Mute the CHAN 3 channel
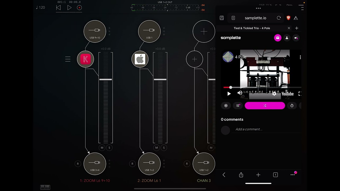Screen dimensions: 340x191 [x=211, y=148]
